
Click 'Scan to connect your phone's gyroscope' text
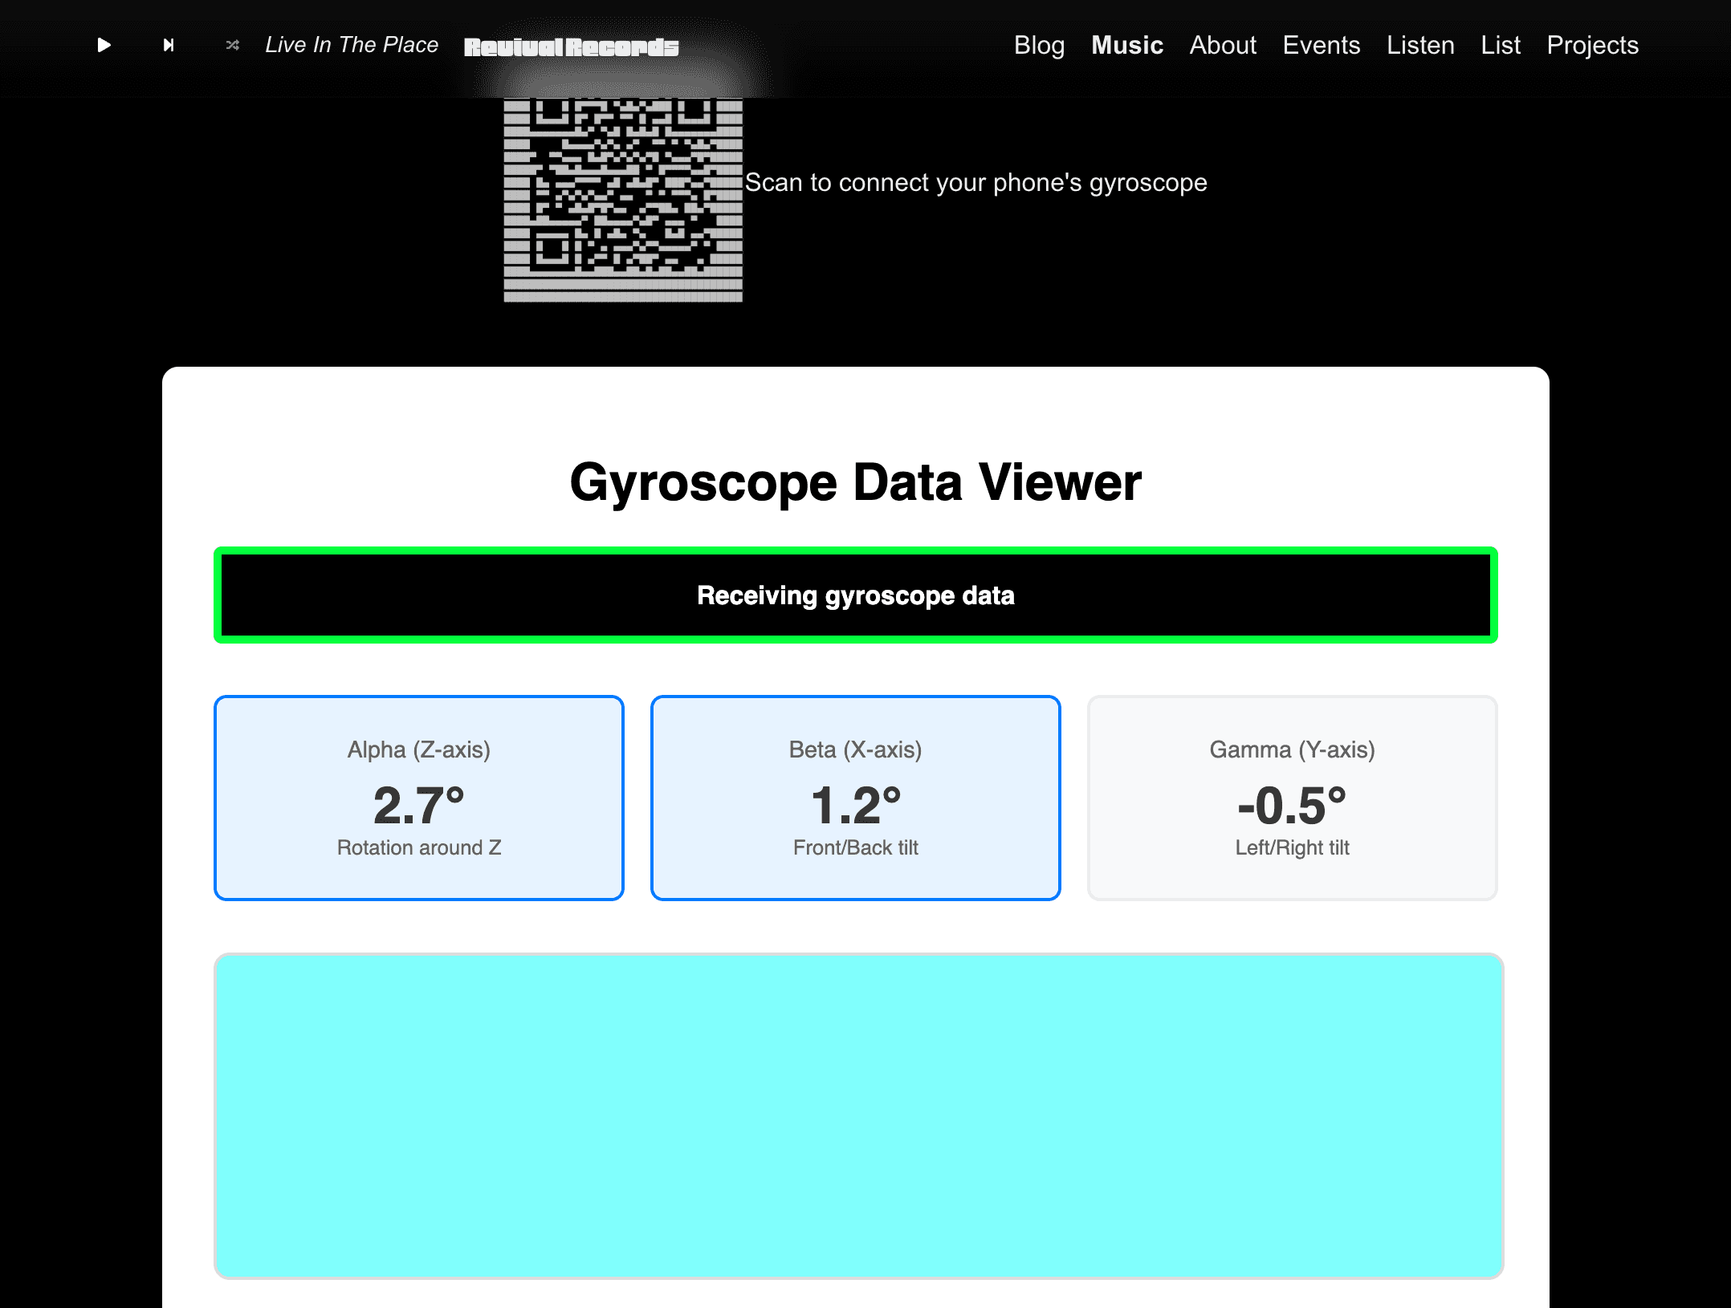pyautogui.click(x=975, y=182)
